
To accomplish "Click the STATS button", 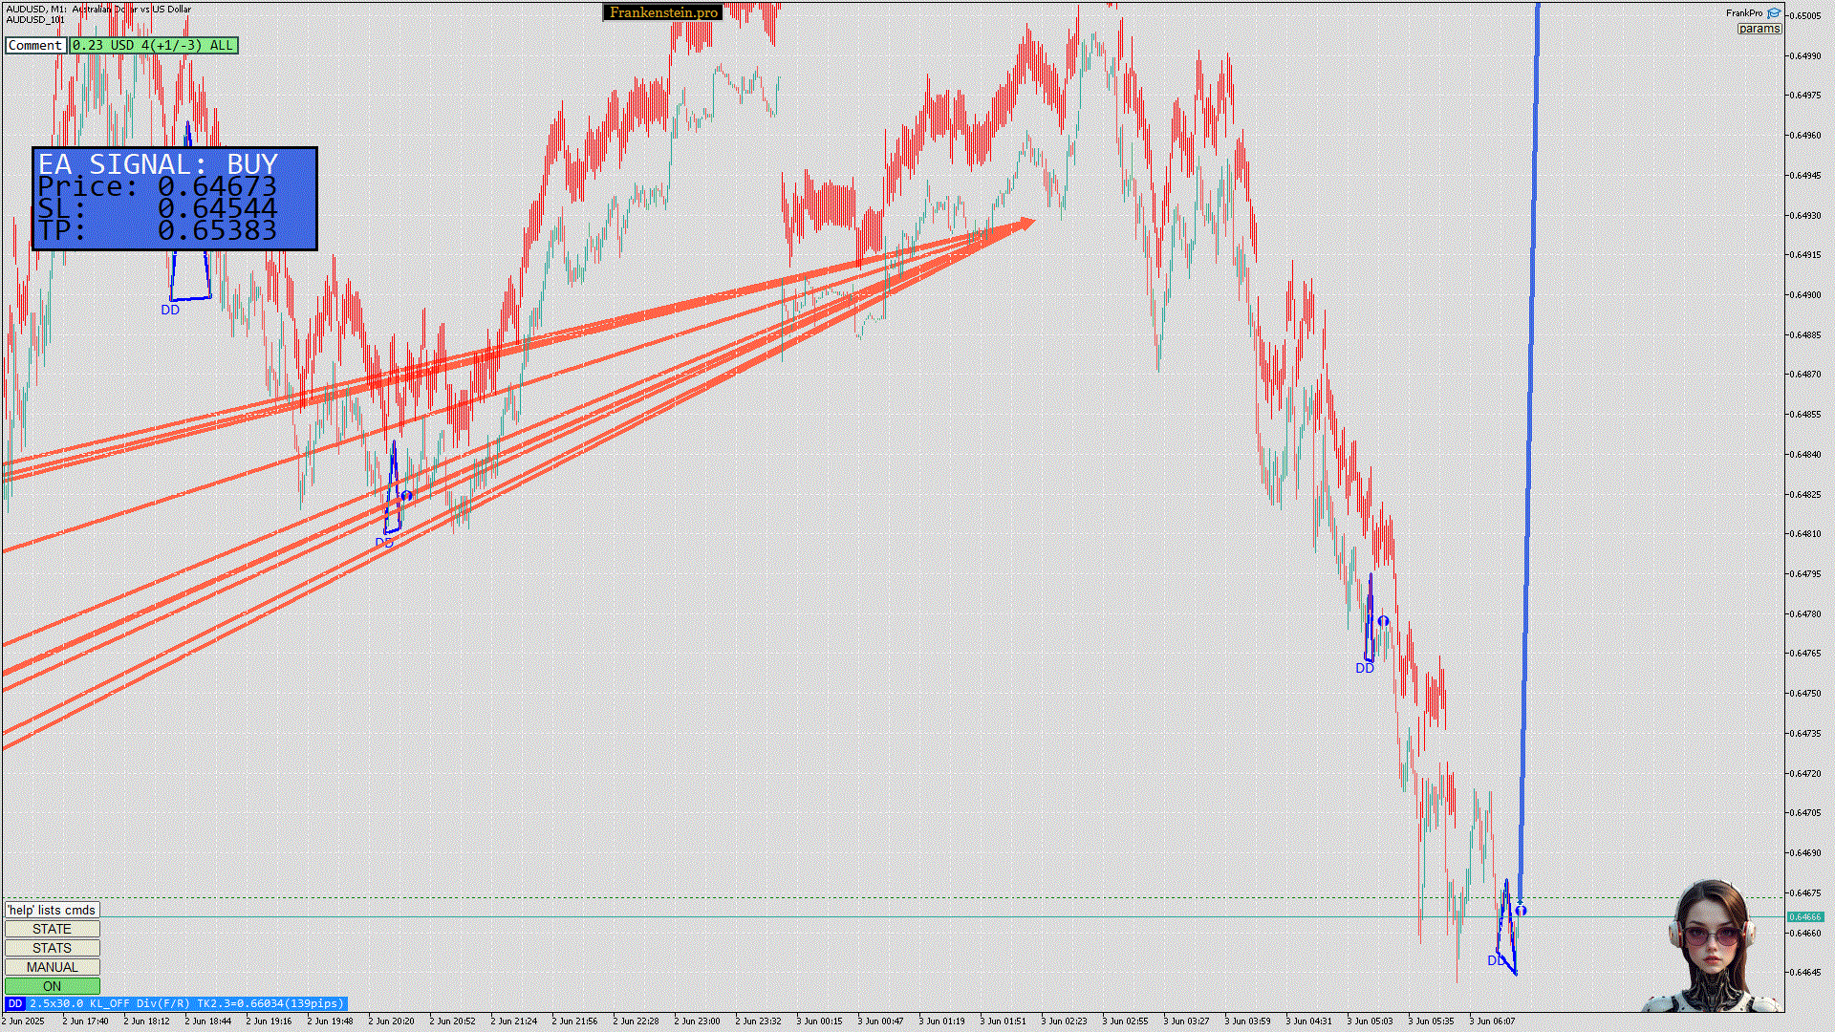I will [52, 948].
